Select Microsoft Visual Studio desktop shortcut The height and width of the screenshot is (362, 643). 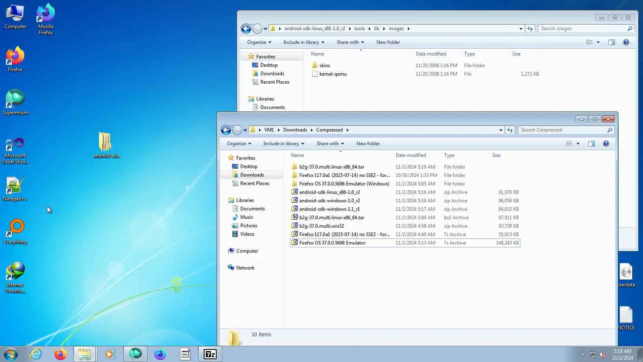coord(15,150)
